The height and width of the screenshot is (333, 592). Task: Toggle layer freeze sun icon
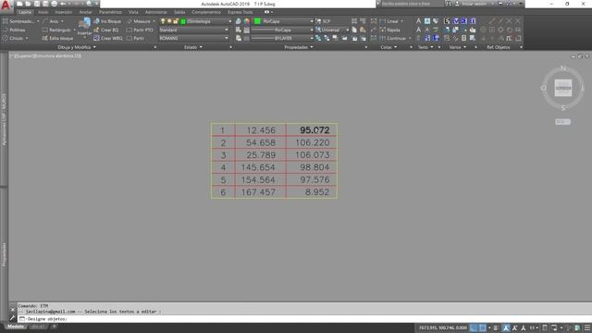click(x=169, y=21)
